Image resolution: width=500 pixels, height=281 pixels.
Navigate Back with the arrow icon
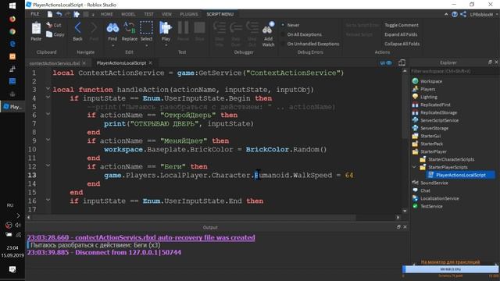[77, 28]
